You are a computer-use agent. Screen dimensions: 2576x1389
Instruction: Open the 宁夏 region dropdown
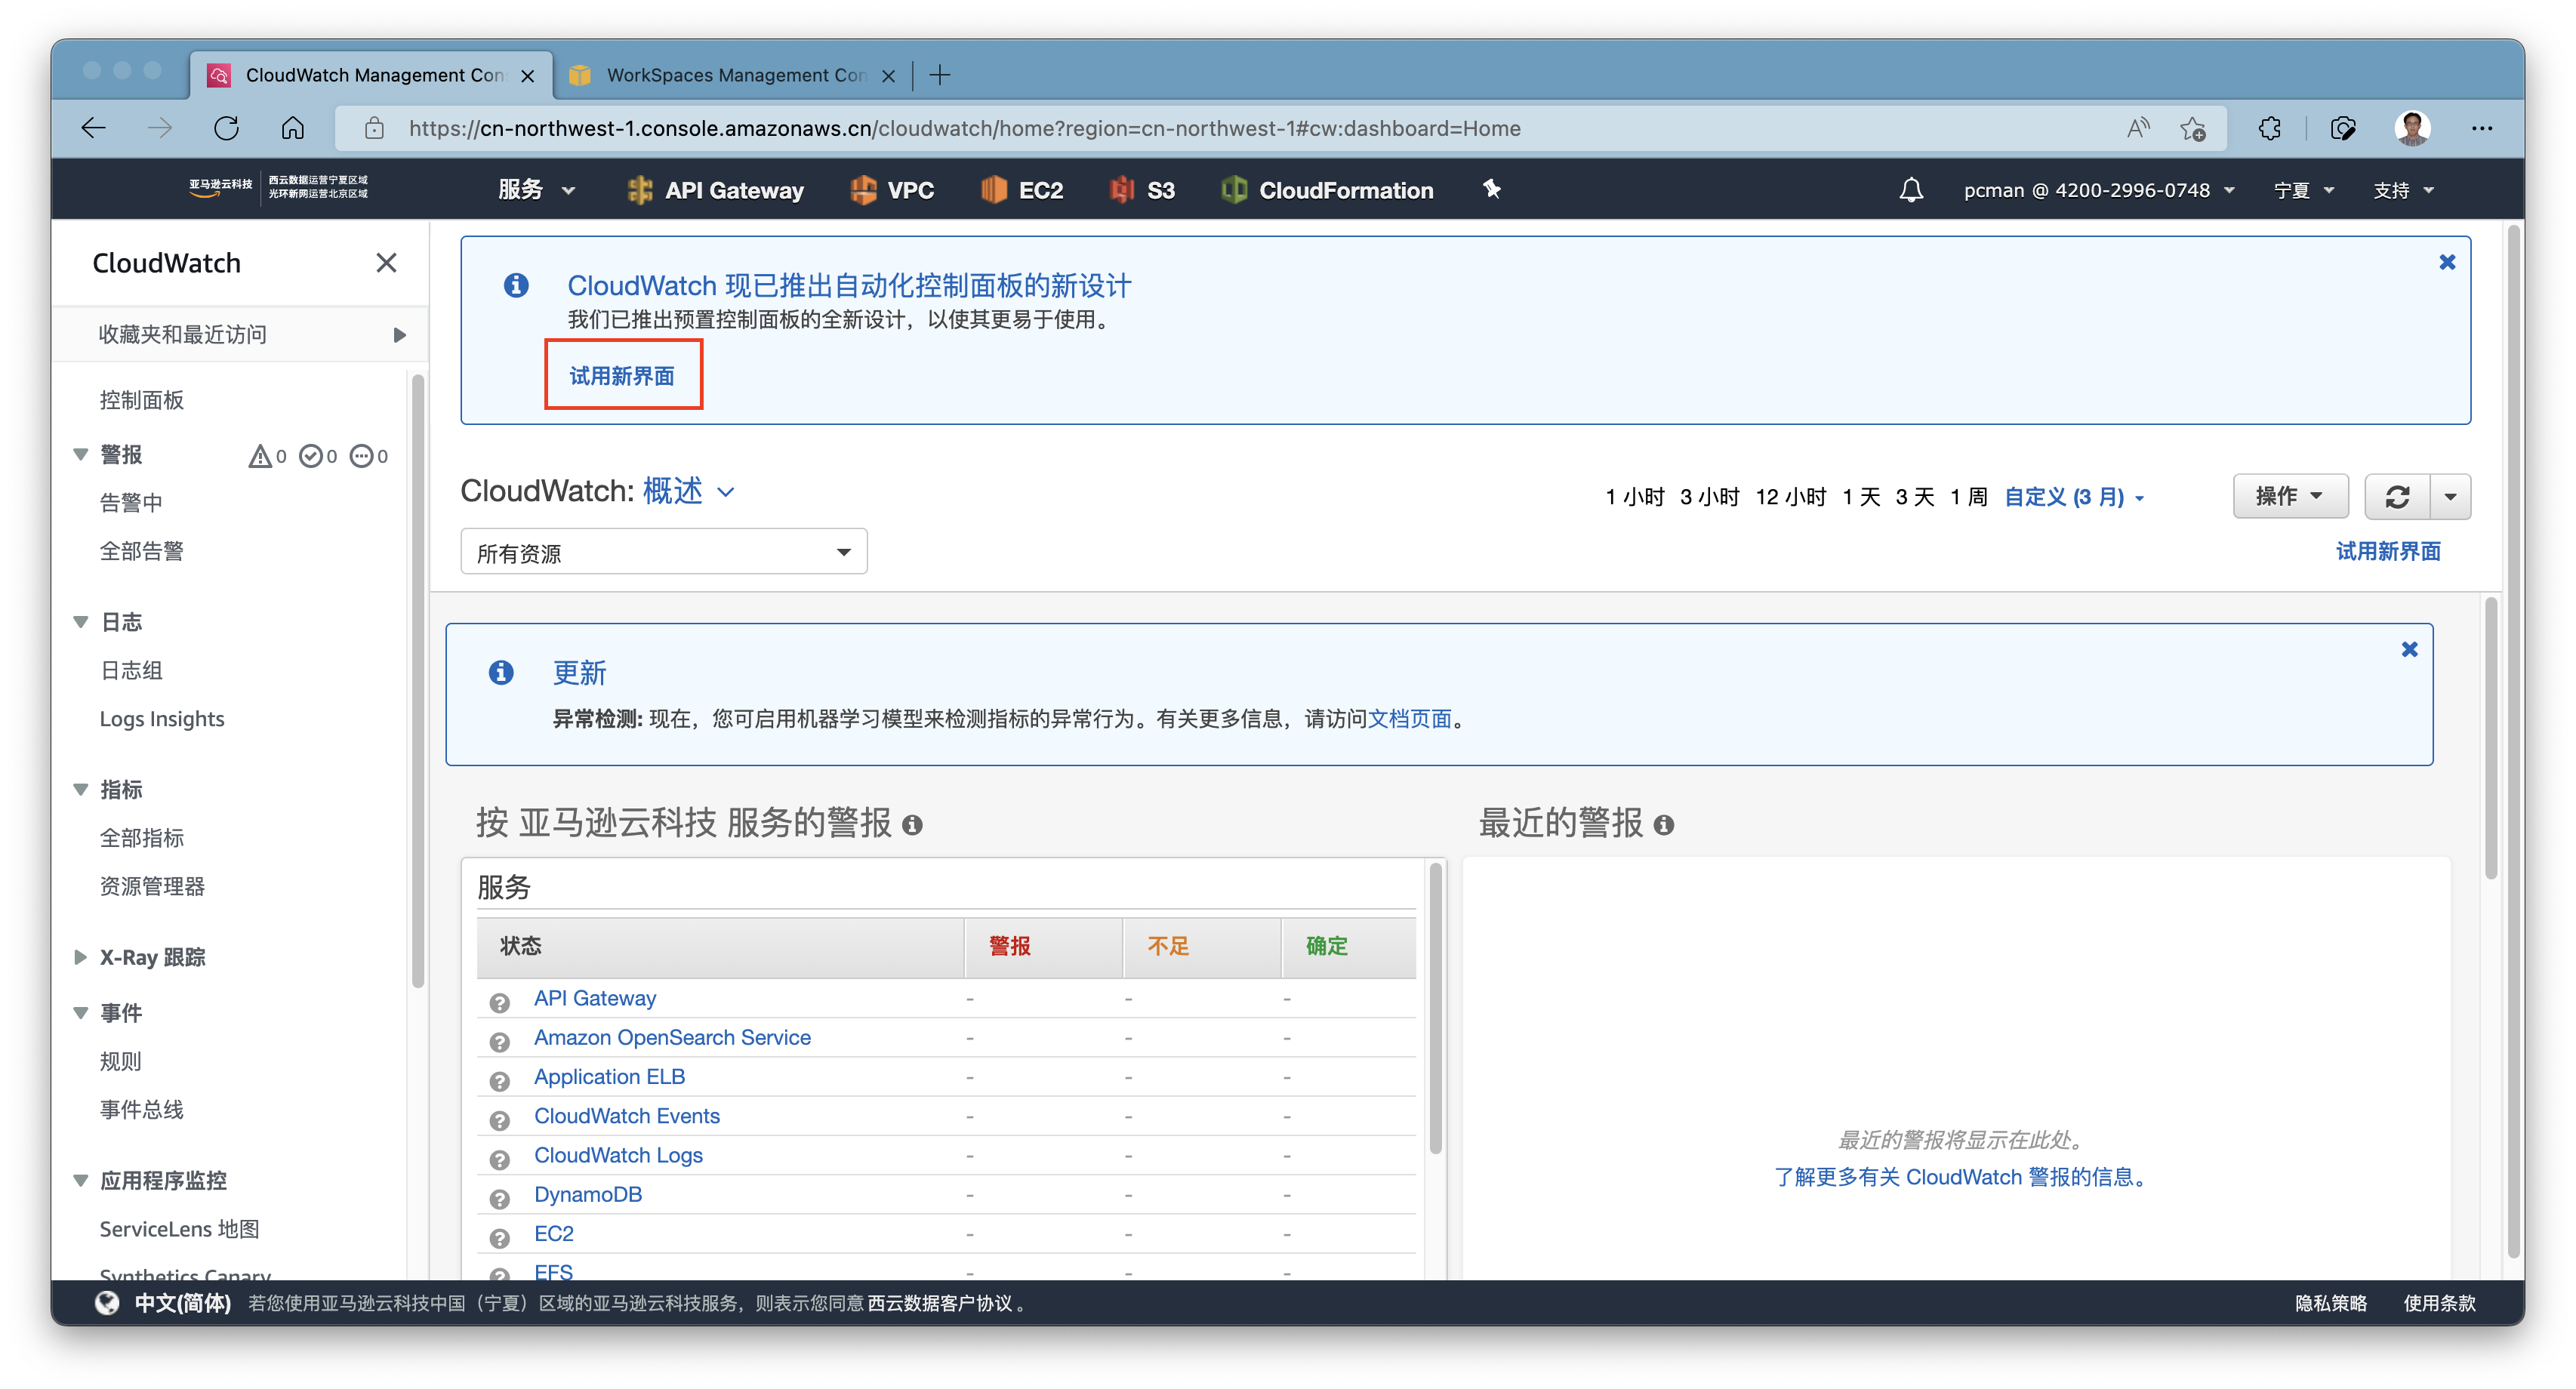2304,190
